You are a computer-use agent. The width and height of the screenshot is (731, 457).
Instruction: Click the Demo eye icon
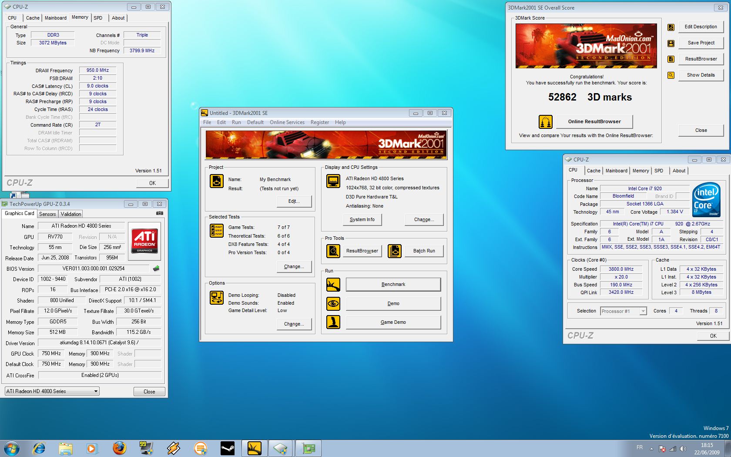(333, 303)
